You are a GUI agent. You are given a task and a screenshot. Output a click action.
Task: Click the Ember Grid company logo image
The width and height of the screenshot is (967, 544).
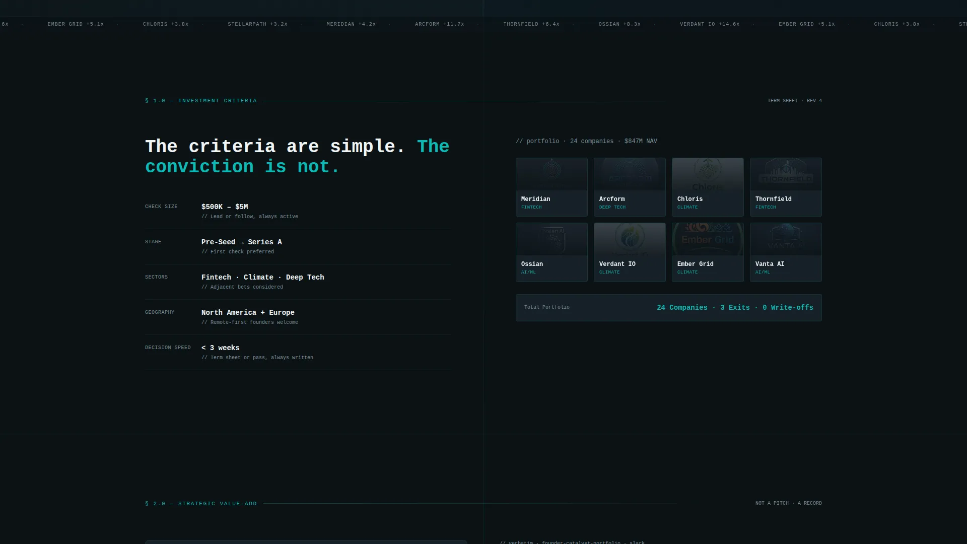[708, 239]
